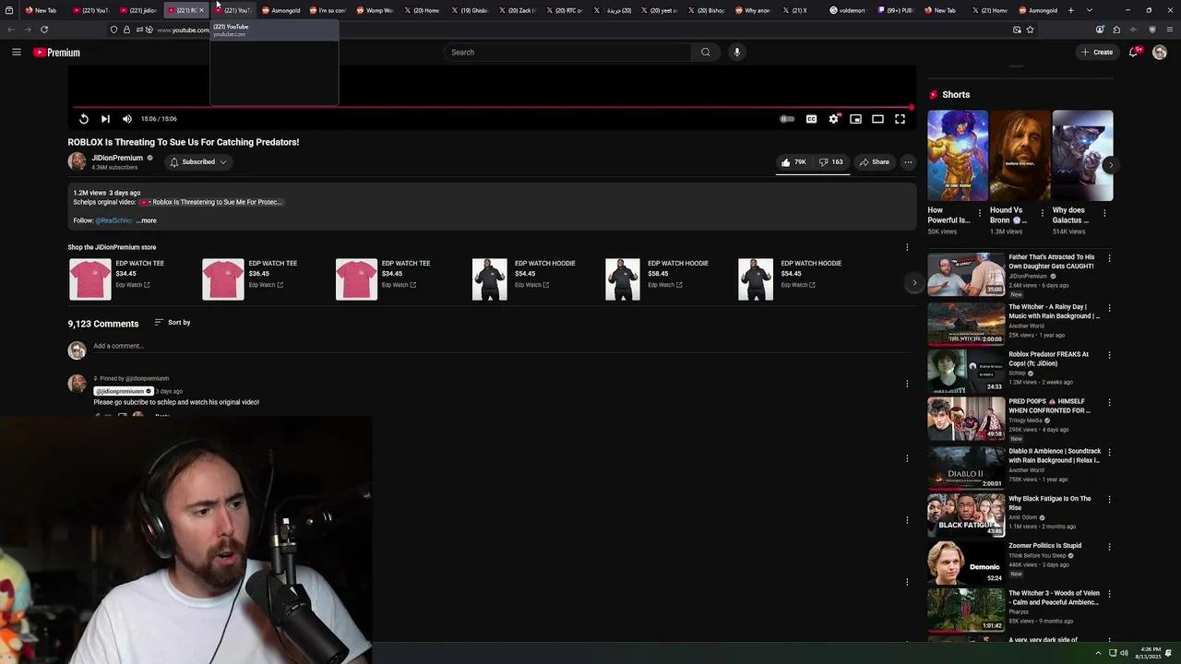The width and height of the screenshot is (1181, 664).
Task: Open a new browser tab with plus
Action: 1071,10
